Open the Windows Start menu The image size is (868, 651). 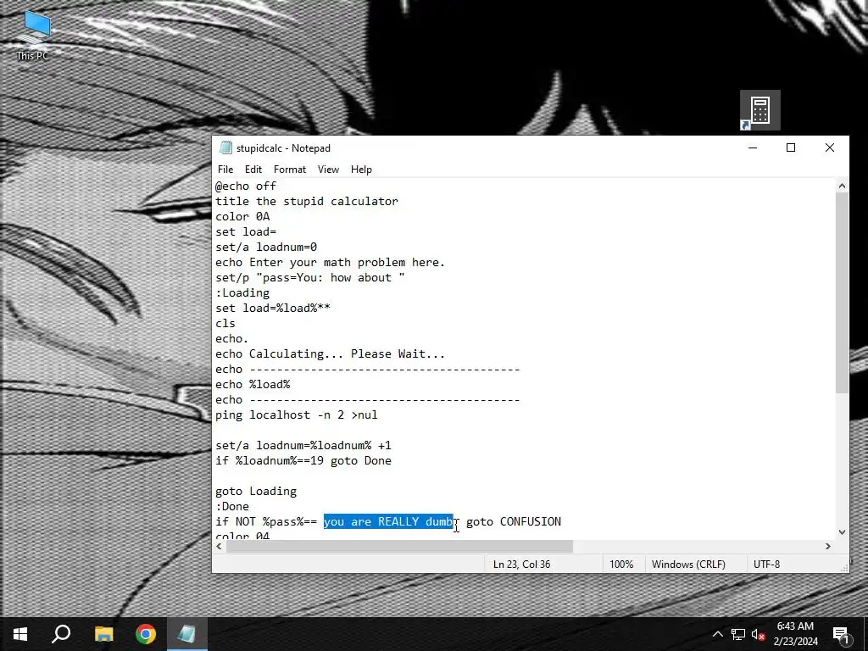pos(20,634)
